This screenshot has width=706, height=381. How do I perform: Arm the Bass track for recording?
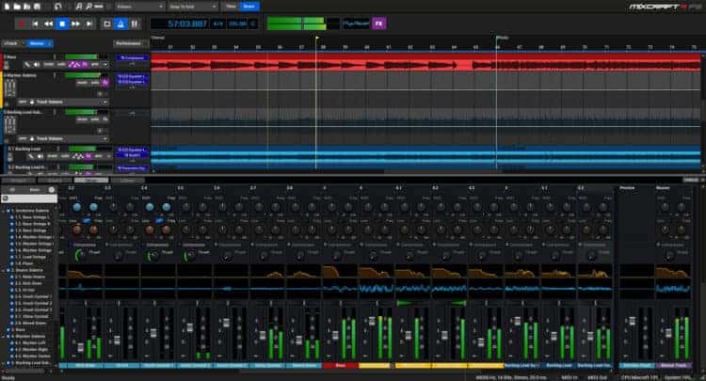[x=95, y=65]
